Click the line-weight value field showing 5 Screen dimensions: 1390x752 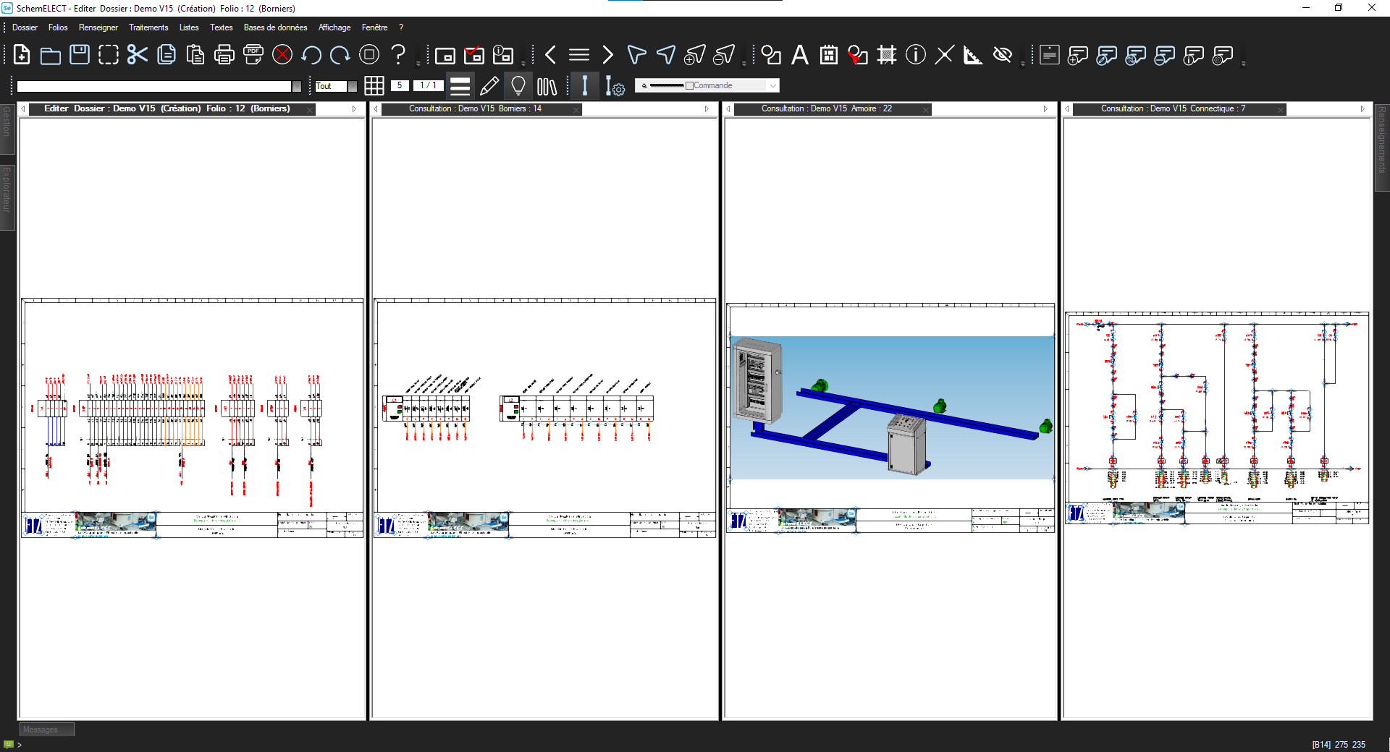(x=400, y=85)
